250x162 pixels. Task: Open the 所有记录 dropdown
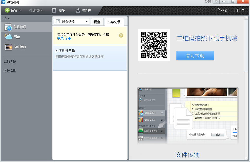tap(72, 22)
